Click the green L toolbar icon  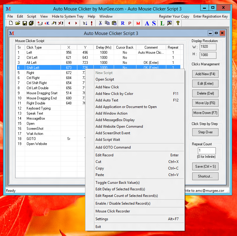point(162,23)
